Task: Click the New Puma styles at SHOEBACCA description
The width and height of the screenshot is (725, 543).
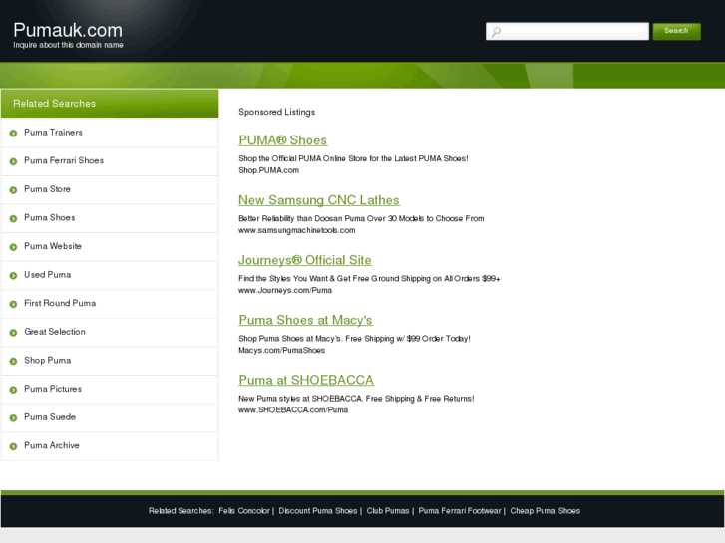Action: (356, 399)
